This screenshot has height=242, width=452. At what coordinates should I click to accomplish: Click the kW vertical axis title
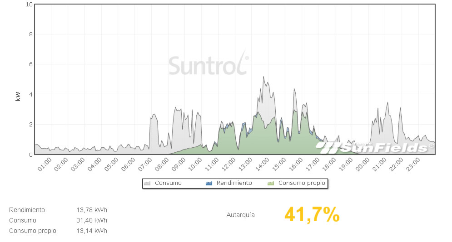[x=18, y=97]
